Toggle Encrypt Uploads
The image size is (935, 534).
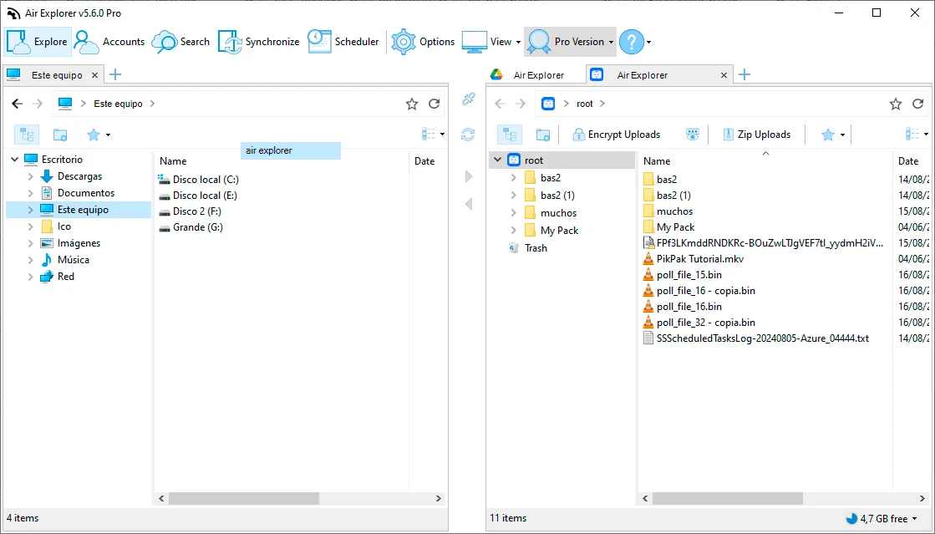(x=616, y=135)
